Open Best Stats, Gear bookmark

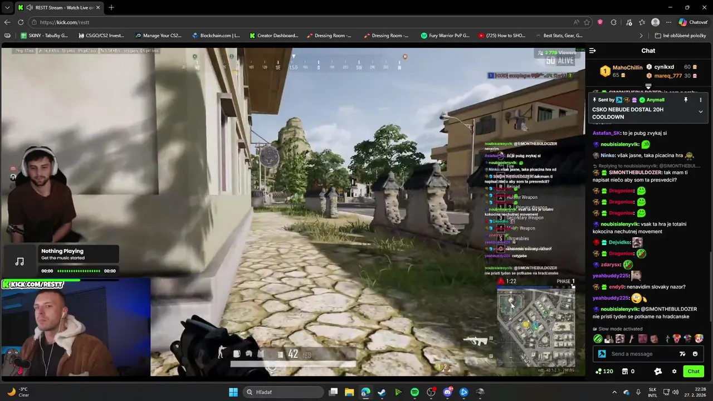(x=559, y=36)
